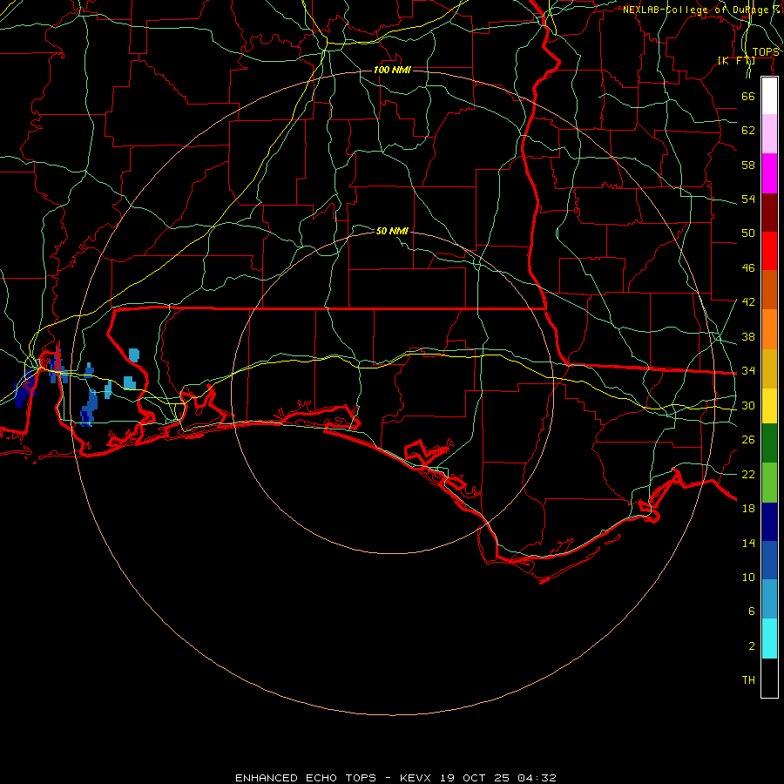
Task: Click the legend value '26'
Action: [x=748, y=440]
